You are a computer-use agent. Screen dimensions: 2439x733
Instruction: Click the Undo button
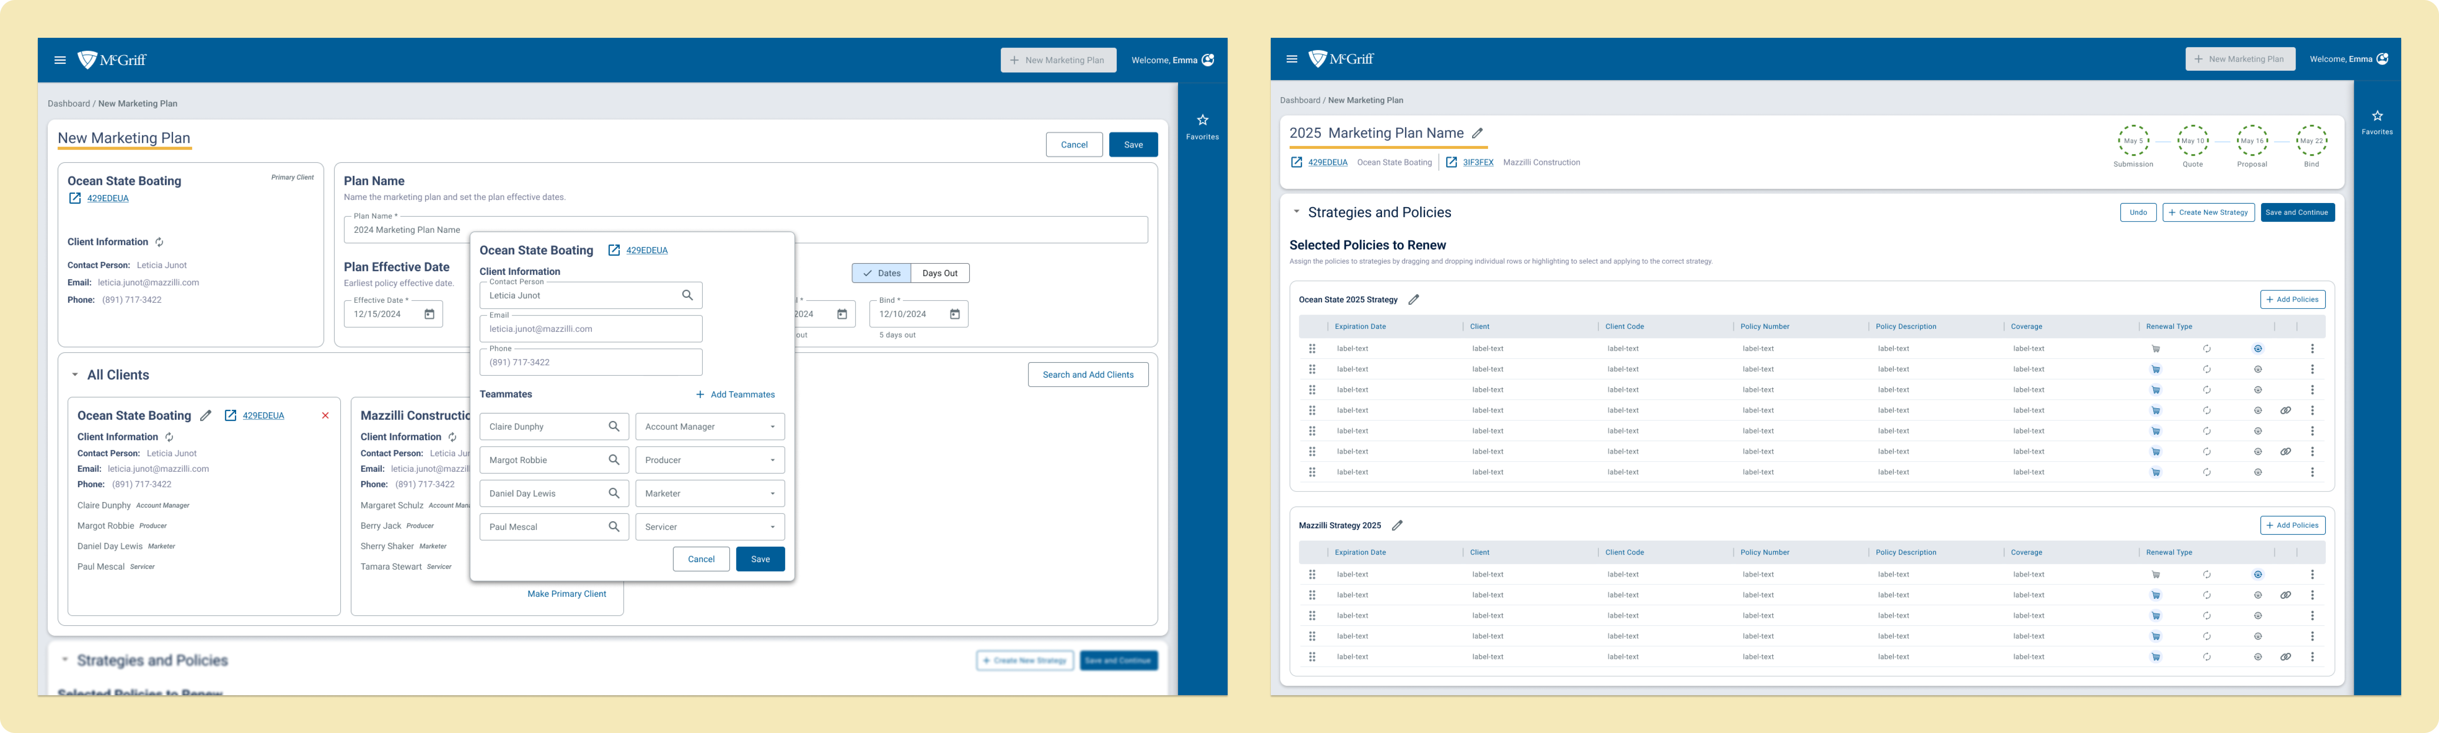(x=2138, y=213)
